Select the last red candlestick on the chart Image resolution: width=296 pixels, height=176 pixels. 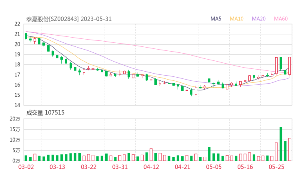coord(290,66)
